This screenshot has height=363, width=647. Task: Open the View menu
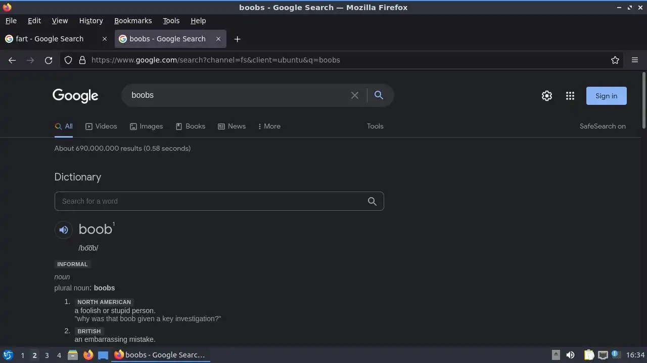[60, 21]
